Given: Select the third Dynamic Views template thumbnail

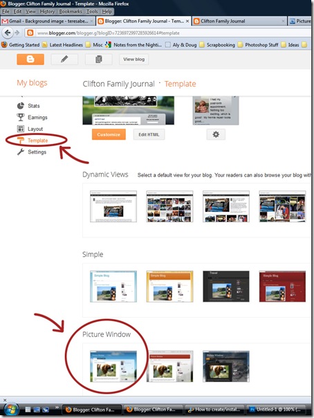Looking at the screenshot, I should coord(226,206).
